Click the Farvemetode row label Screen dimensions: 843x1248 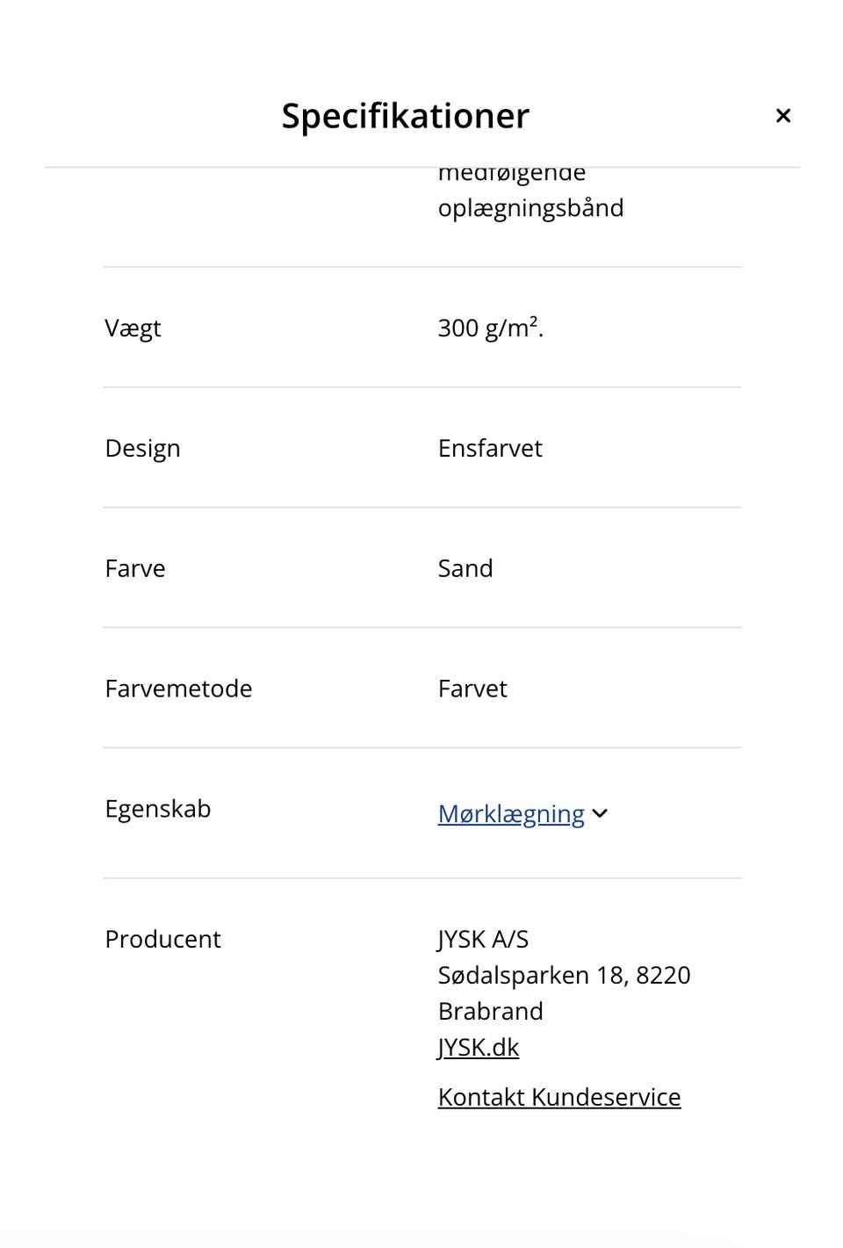178,689
